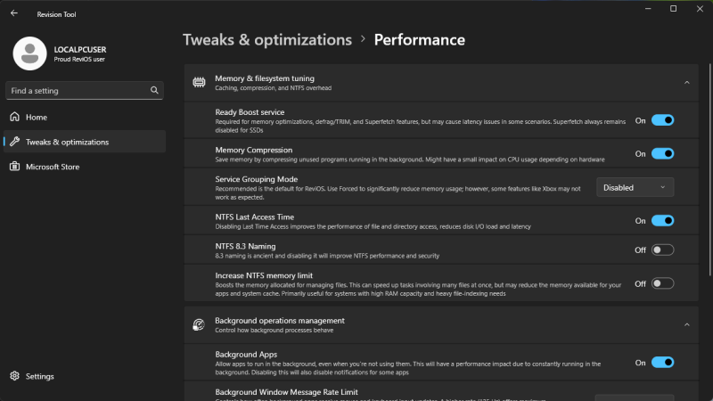
Task: Toggle NTFS Last Access Time off
Action: [662, 220]
